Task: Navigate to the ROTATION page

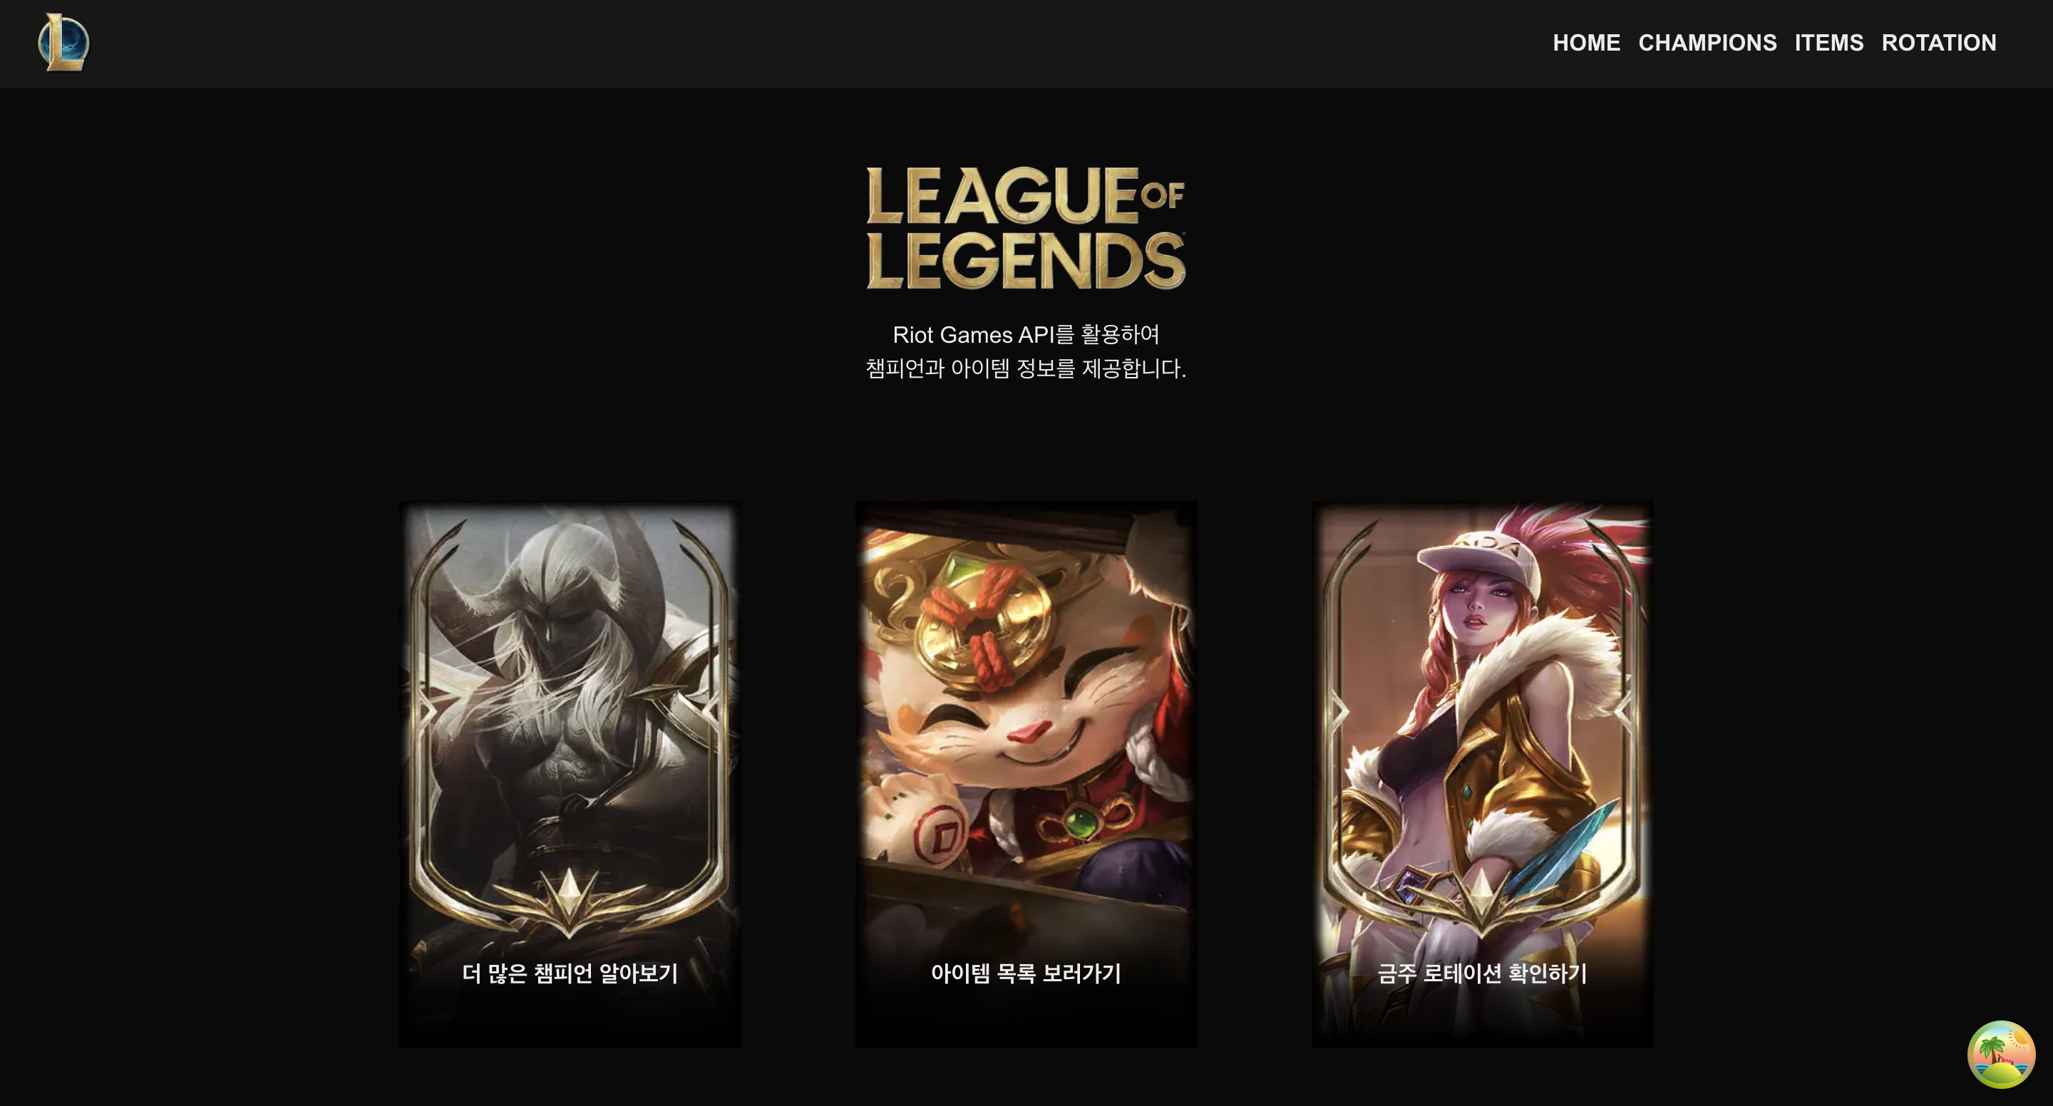Action: tap(1938, 43)
